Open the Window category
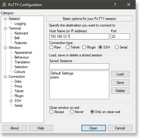 (15, 48)
